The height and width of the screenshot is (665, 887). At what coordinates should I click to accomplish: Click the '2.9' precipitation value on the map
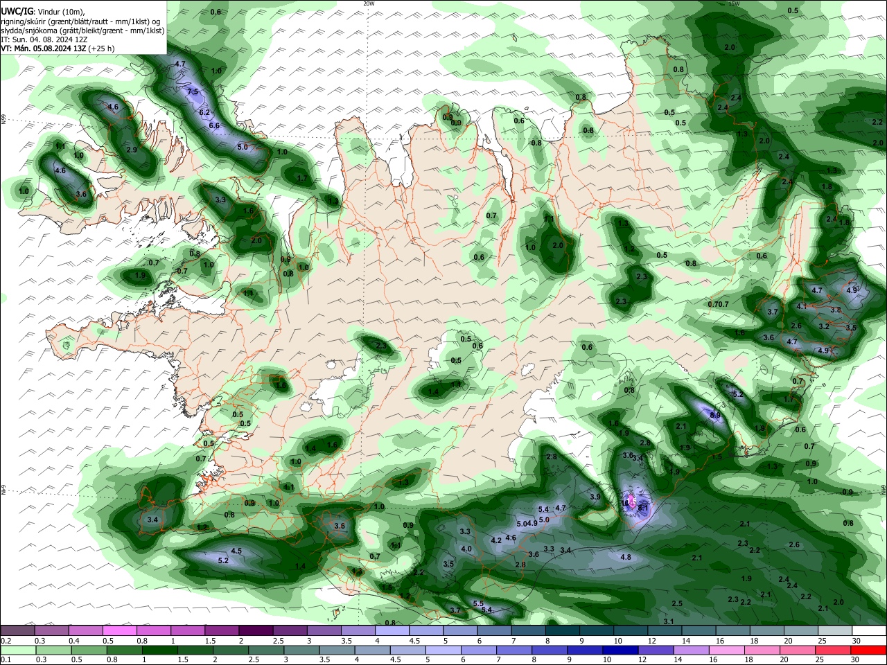(132, 150)
